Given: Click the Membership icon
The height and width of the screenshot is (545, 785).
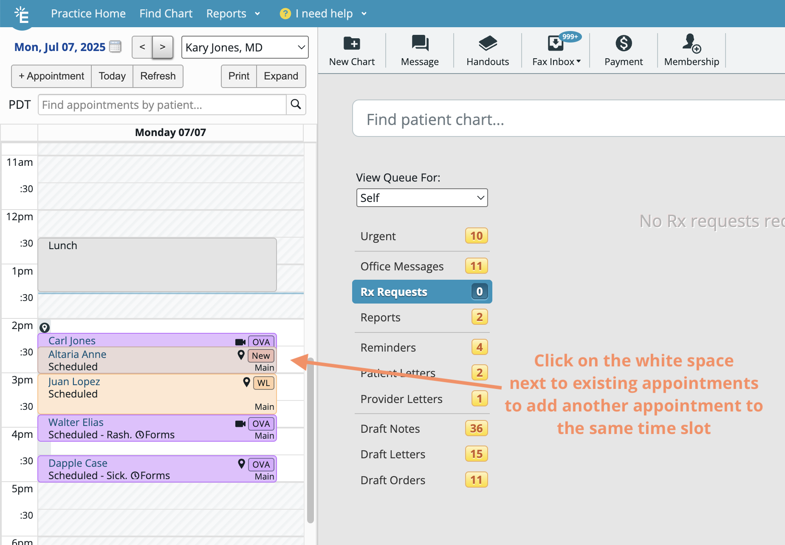Looking at the screenshot, I should (691, 43).
